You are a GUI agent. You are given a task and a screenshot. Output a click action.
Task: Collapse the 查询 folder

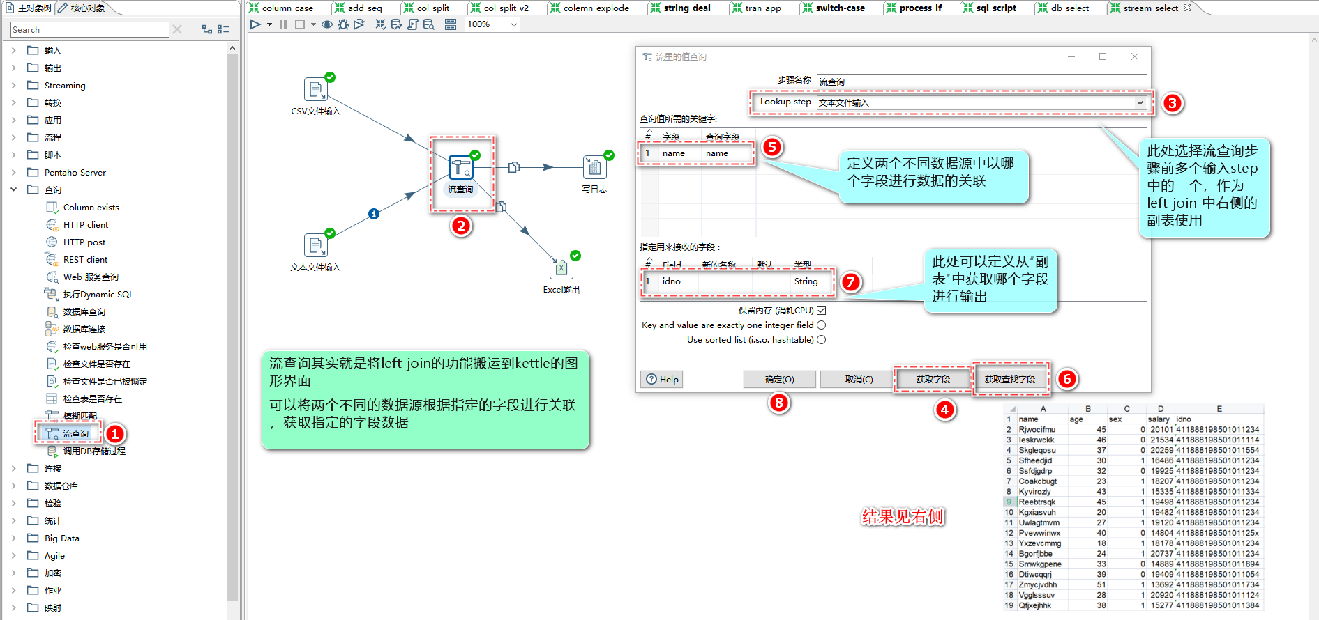(x=14, y=189)
